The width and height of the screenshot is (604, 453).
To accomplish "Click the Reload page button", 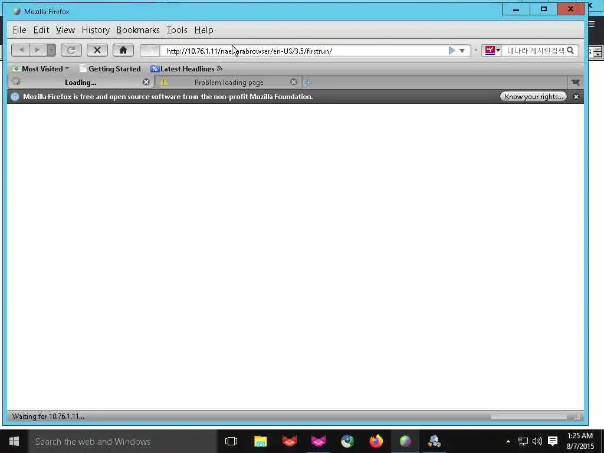I will [x=71, y=50].
